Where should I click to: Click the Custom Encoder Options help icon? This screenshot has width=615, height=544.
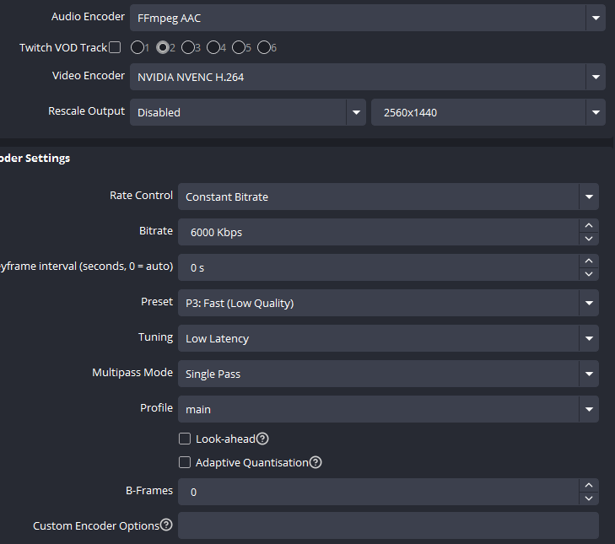click(x=166, y=525)
